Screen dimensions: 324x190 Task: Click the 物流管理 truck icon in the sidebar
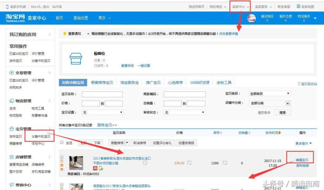[12, 101]
